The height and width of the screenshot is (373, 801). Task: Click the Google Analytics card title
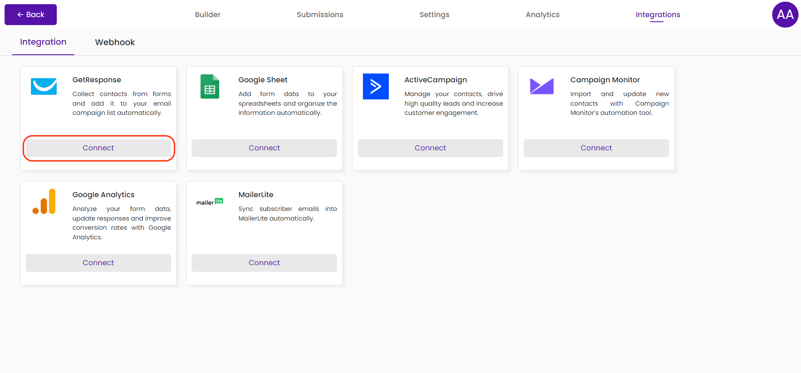[104, 195]
